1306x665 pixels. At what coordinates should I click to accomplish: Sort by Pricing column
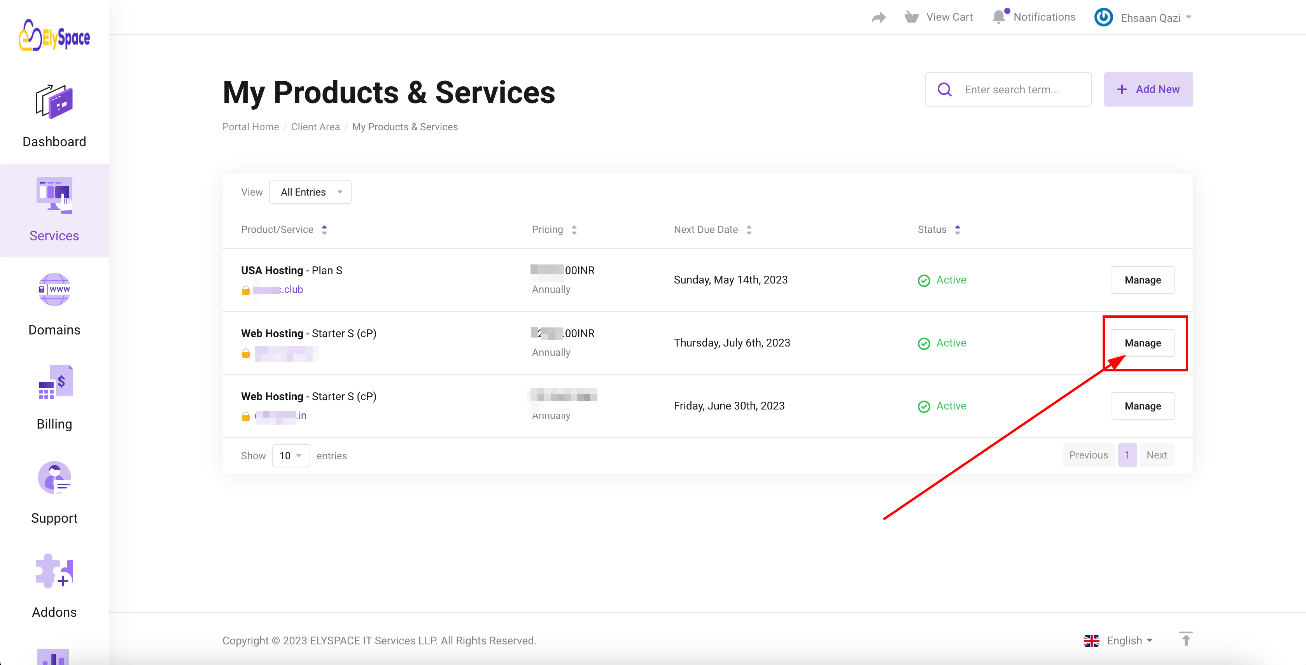554,229
